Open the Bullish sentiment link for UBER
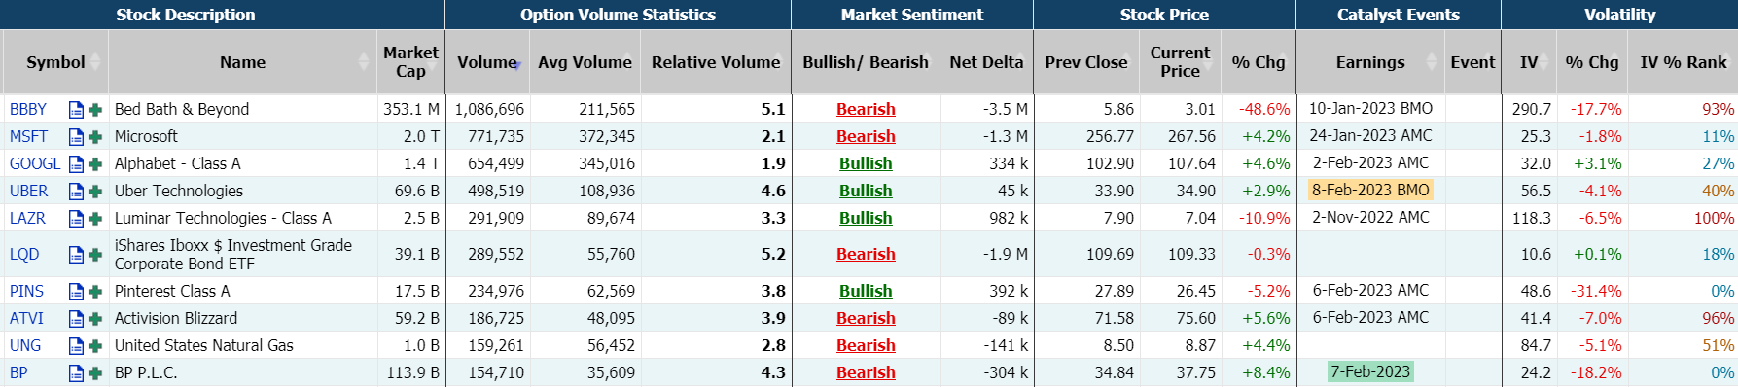 [x=866, y=192]
